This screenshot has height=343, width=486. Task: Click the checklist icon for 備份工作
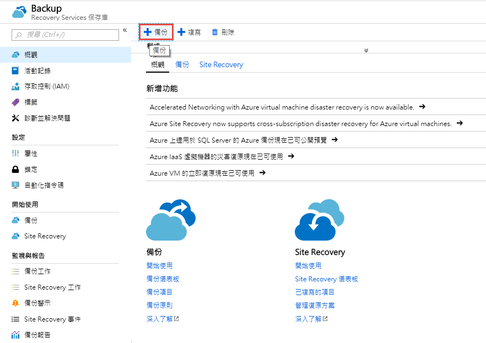15,271
